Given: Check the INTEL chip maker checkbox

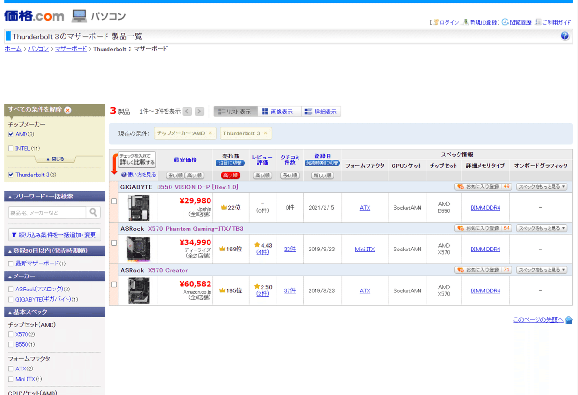Looking at the screenshot, I should 11,148.
